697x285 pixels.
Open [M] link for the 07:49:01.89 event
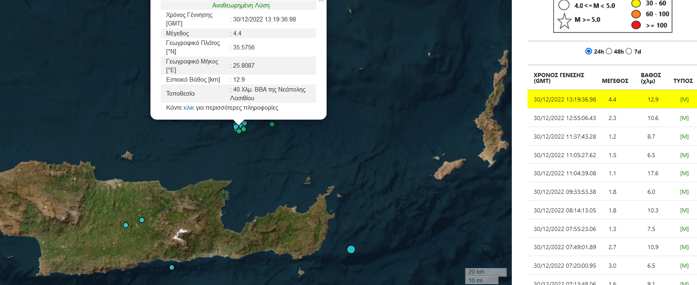684,247
